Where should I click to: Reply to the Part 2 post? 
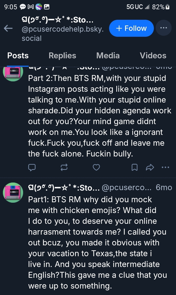tap(32, 168)
